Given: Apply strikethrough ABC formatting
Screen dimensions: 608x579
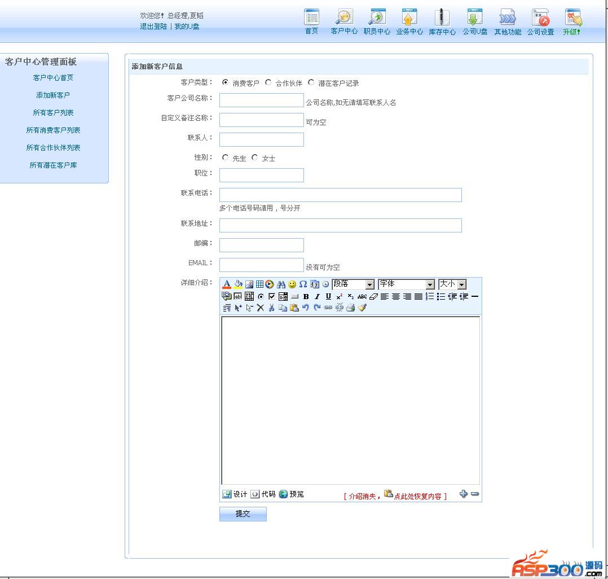Looking at the screenshot, I should 362,296.
